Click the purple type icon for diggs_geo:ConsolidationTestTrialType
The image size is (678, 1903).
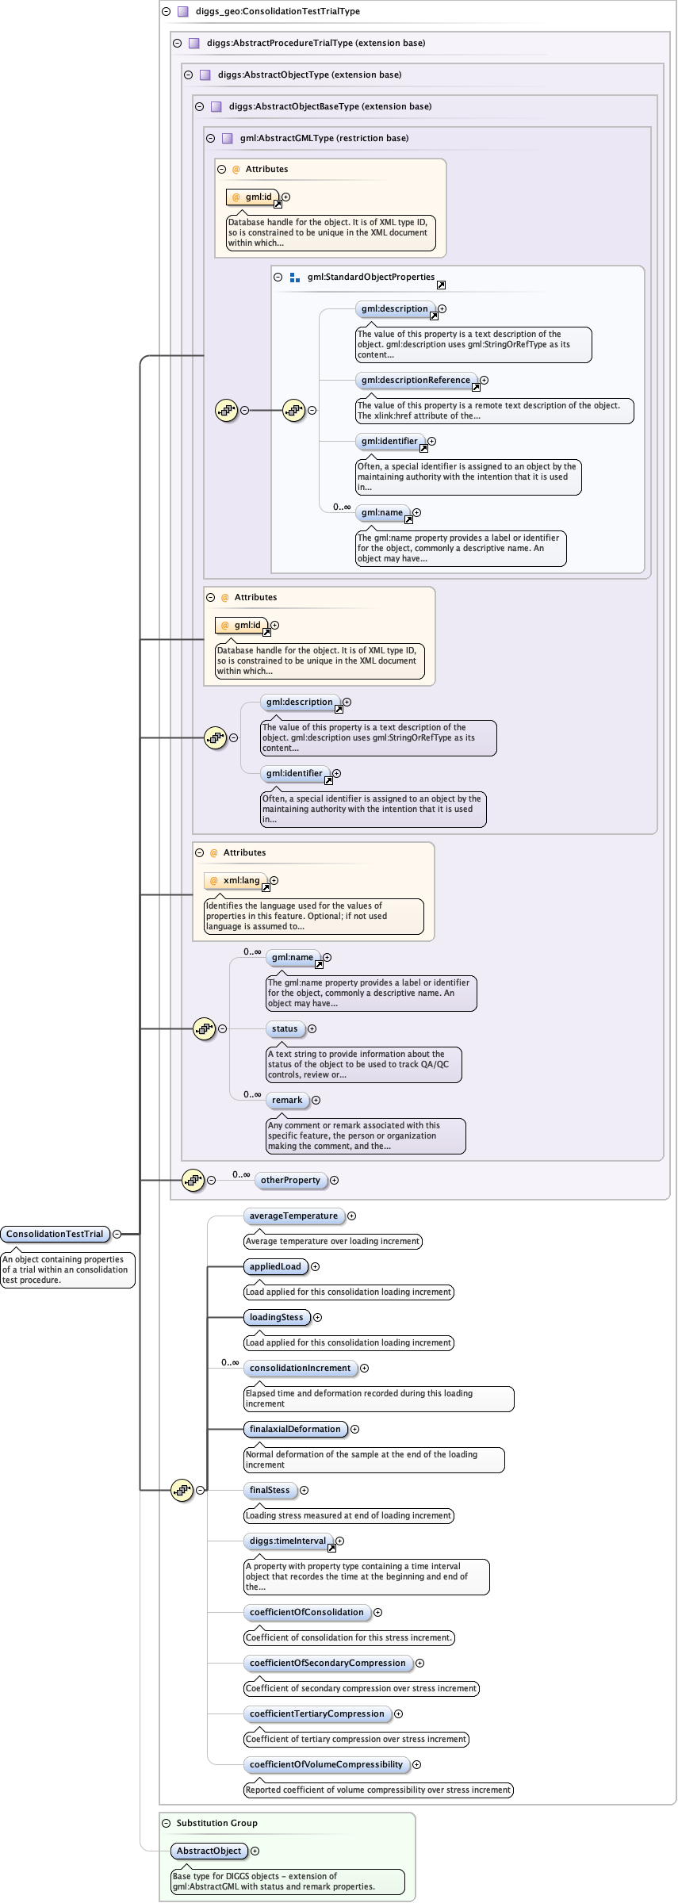pyautogui.click(x=183, y=11)
